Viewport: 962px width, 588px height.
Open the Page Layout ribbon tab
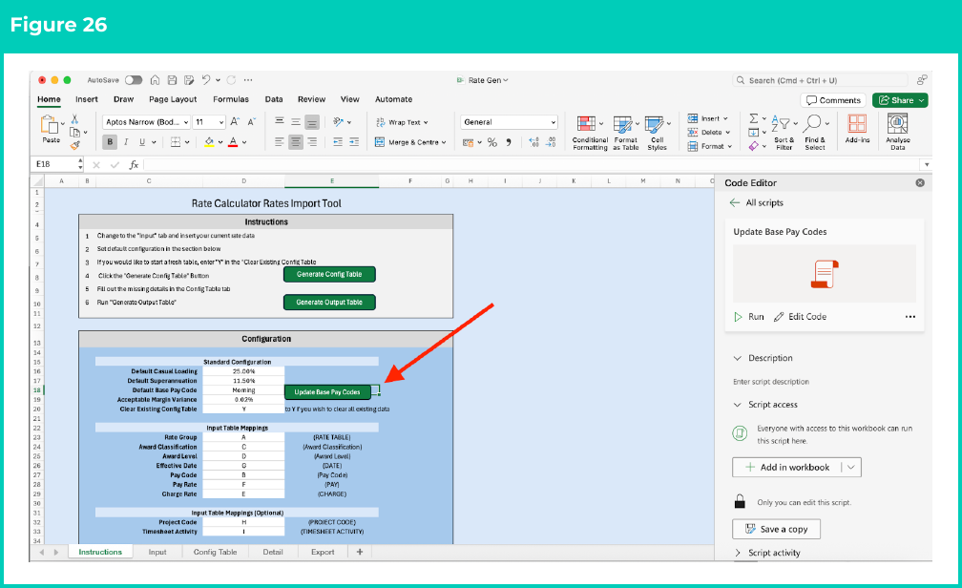tap(173, 99)
